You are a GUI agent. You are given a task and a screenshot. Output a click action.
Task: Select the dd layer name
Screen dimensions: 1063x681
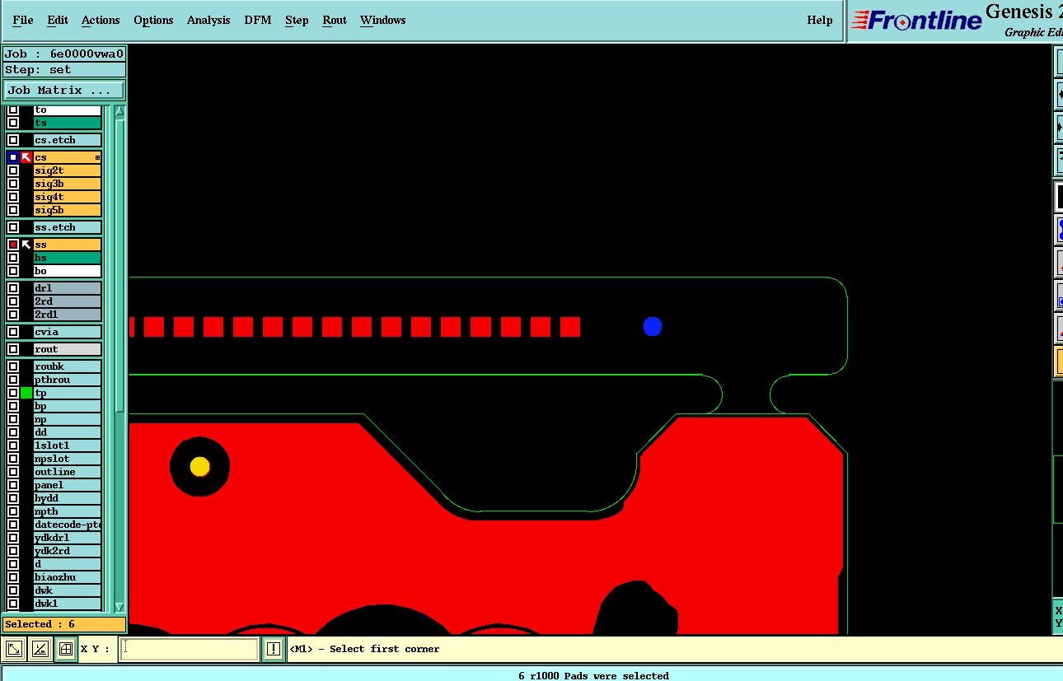coord(68,432)
